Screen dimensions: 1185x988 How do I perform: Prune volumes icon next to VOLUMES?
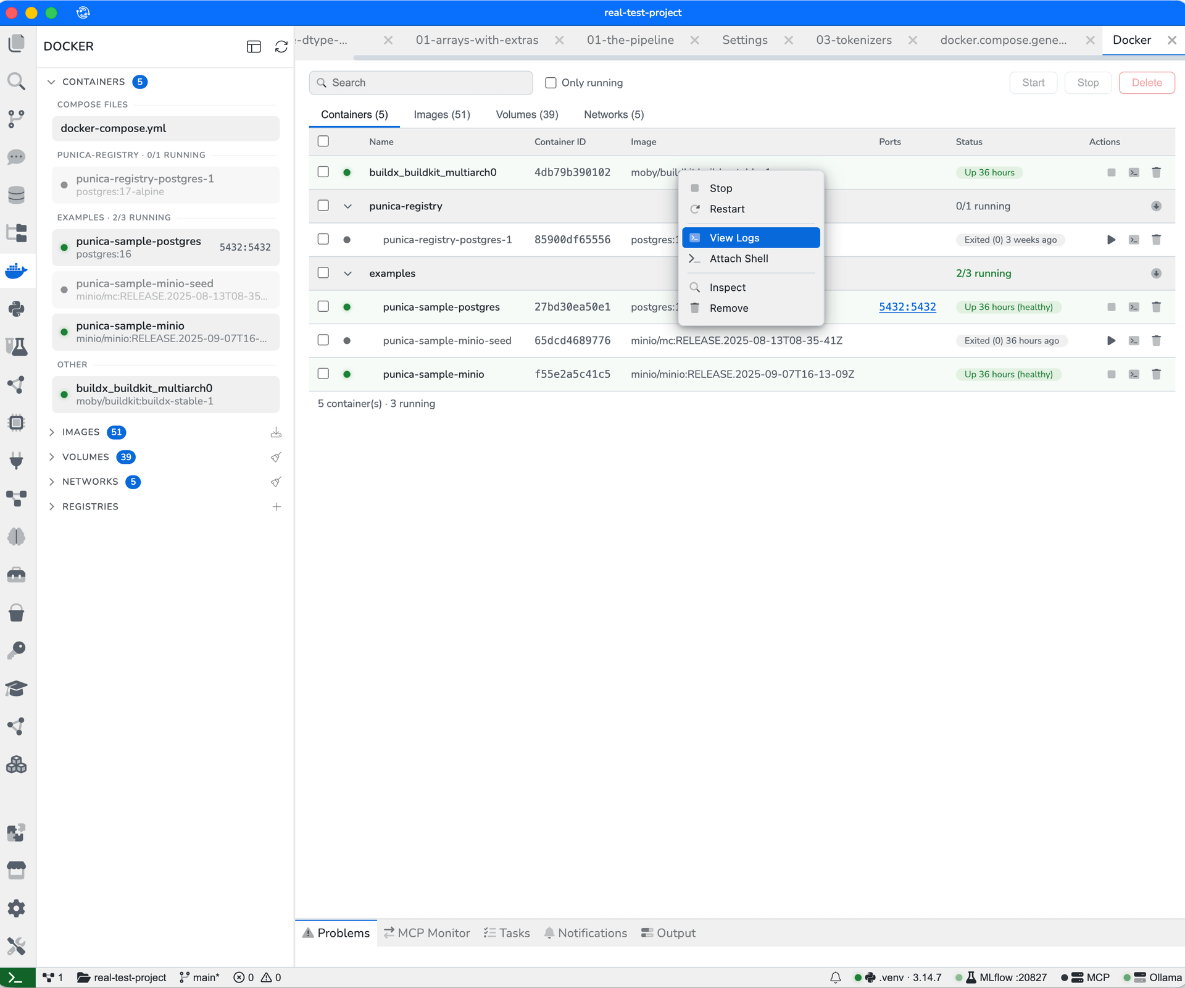[276, 457]
